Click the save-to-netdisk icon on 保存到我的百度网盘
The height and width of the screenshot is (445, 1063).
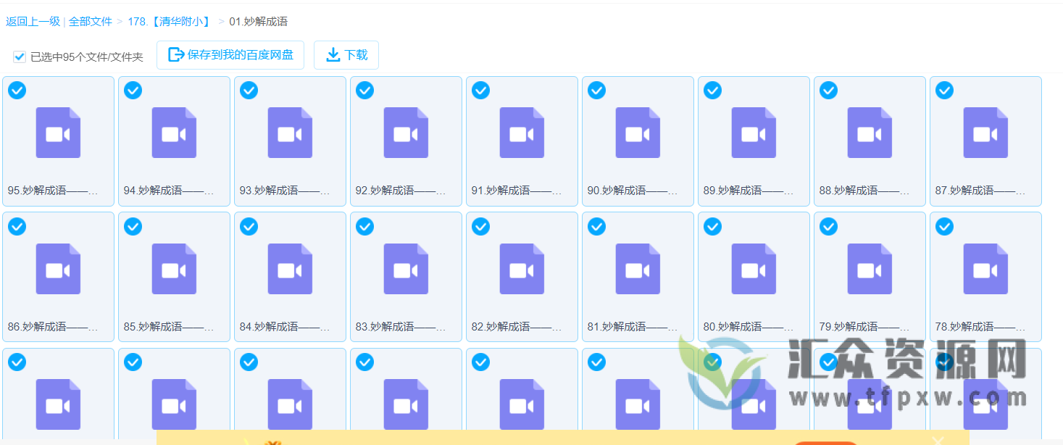(175, 54)
